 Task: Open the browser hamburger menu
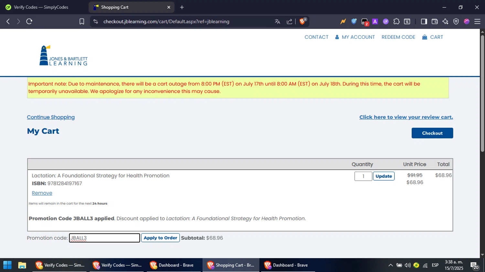pyautogui.click(x=477, y=22)
